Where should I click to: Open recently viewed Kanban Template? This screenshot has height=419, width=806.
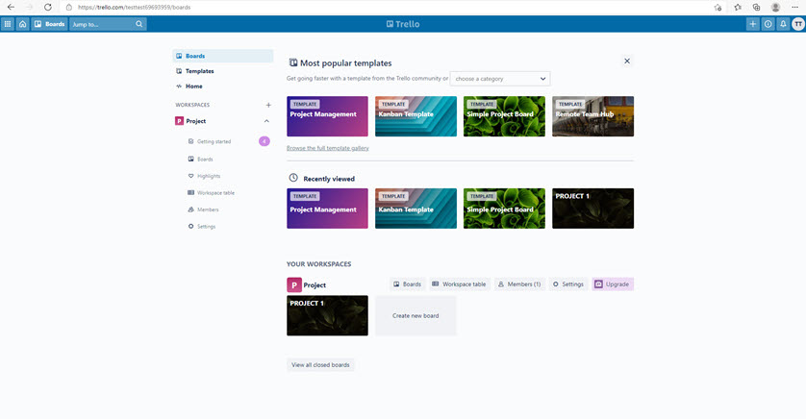point(416,209)
